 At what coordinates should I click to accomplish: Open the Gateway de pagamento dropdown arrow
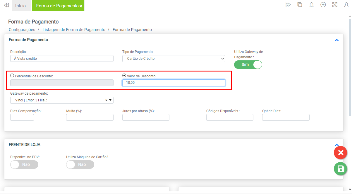[110, 100]
